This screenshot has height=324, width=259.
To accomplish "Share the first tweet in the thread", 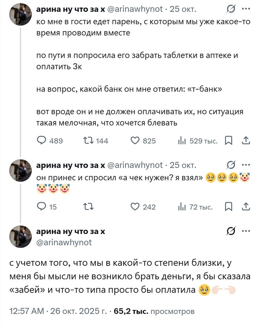I will tap(245, 141).
